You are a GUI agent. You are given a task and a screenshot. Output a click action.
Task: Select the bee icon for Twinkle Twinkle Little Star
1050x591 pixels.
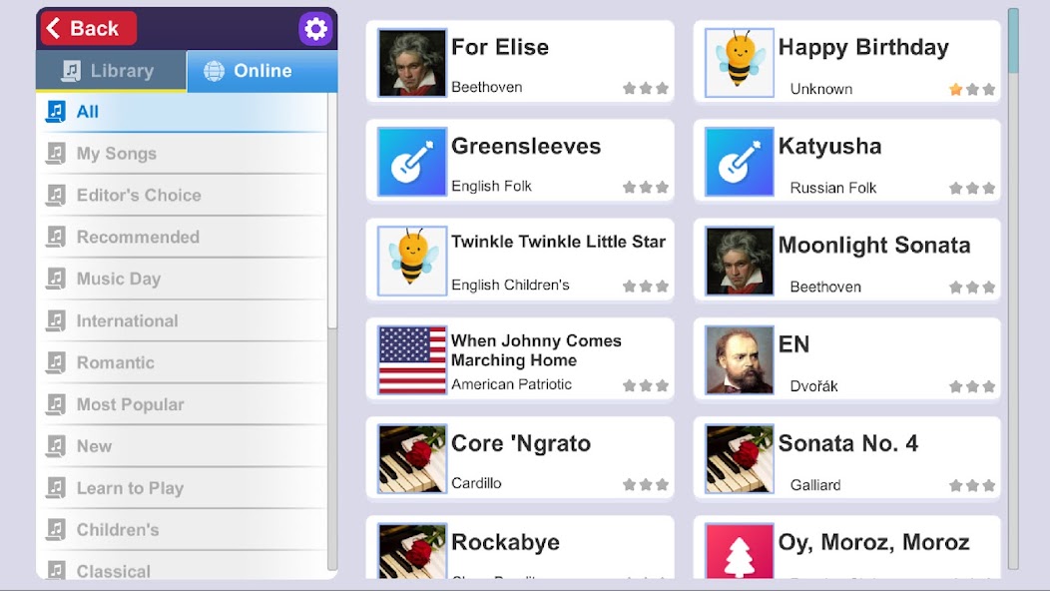coord(412,261)
